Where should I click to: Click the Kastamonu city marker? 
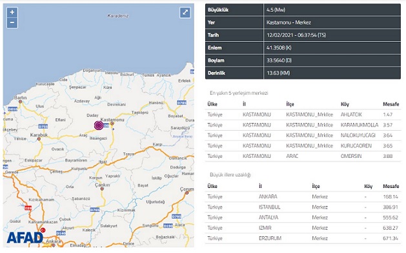112,124
